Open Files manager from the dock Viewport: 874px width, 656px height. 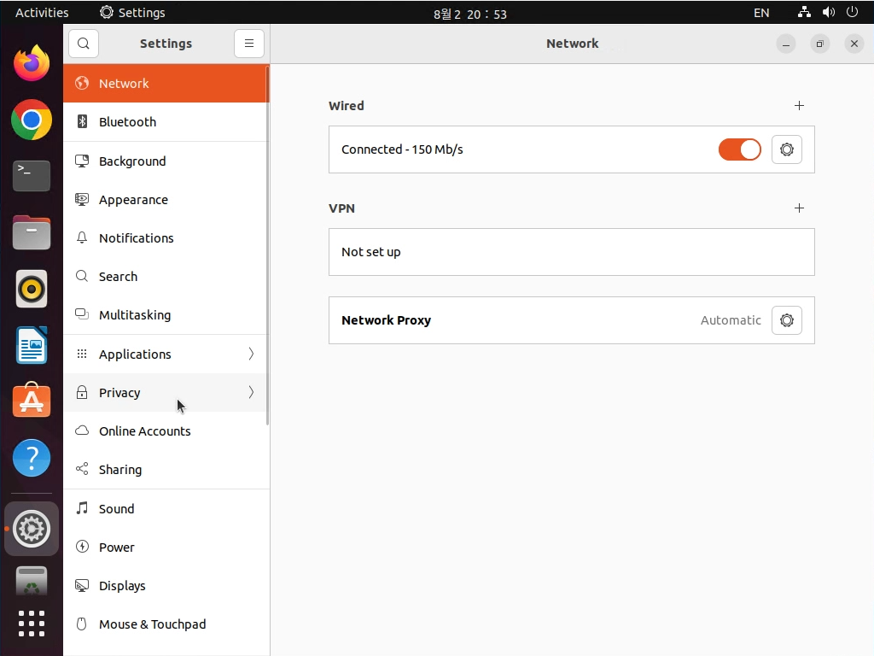click(32, 232)
